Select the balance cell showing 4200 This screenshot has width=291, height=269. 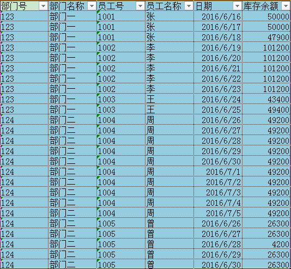[266, 244]
